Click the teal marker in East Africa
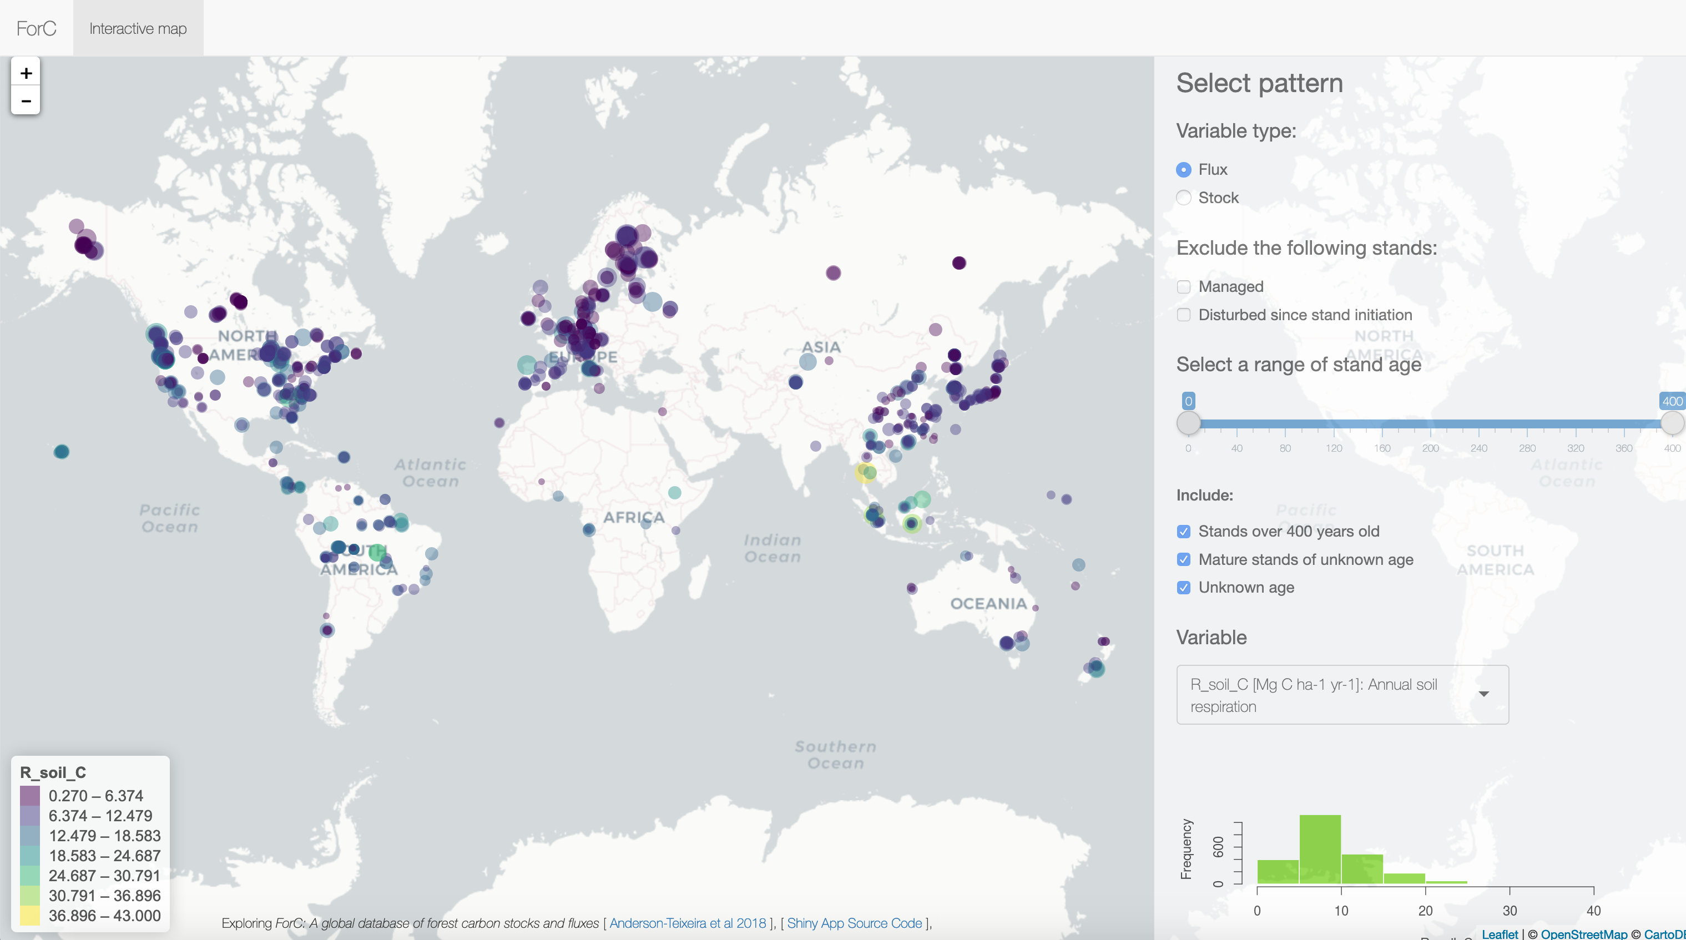Screen dimensions: 1686x940 coord(675,492)
